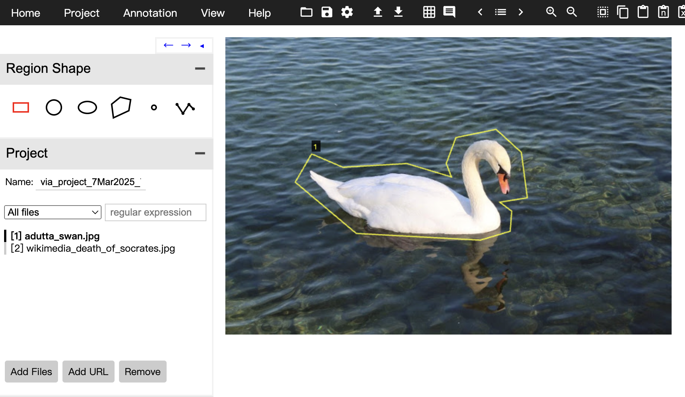Select the point region shape
The width and height of the screenshot is (685, 397).
point(154,108)
